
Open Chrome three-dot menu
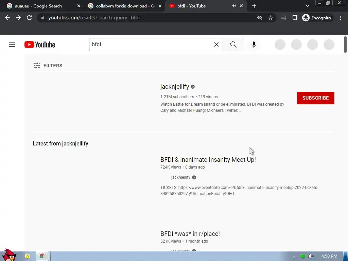341,18
